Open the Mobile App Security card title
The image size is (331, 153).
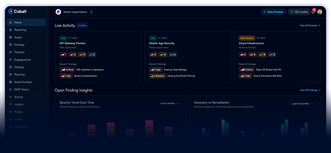[162, 43]
